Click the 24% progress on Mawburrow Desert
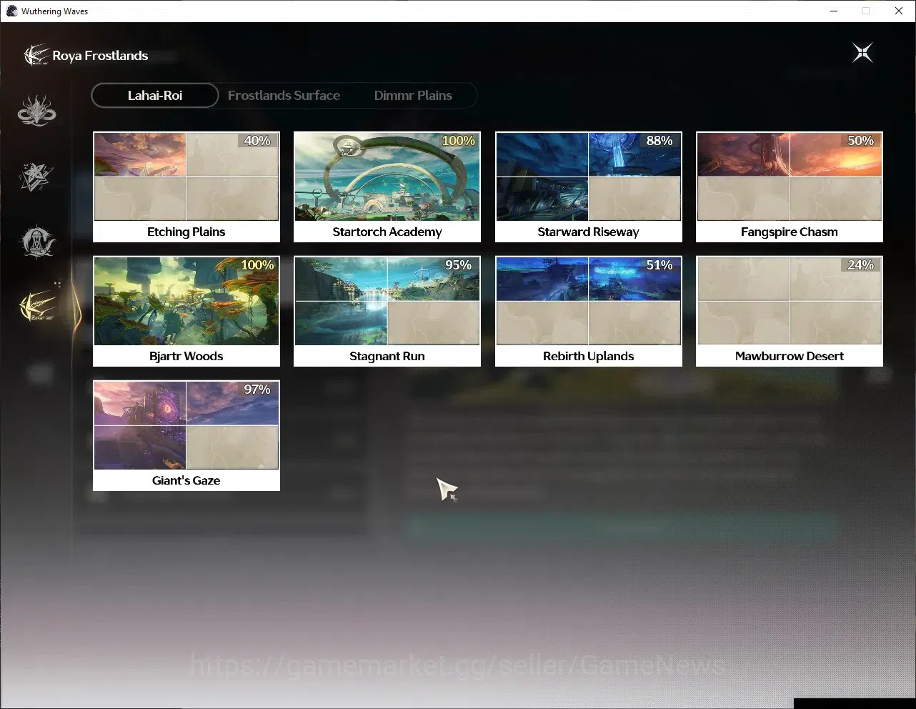 click(x=860, y=265)
